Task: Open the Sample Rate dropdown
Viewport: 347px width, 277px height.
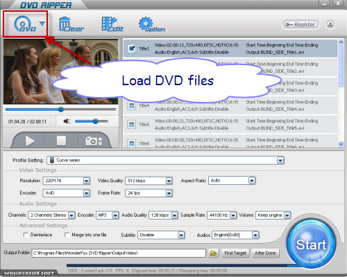Action: coord(233,215)
